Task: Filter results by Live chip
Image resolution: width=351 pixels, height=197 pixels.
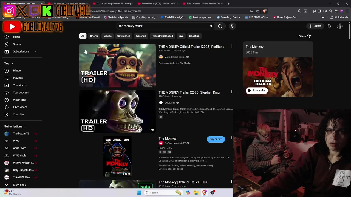Action: 181,36
